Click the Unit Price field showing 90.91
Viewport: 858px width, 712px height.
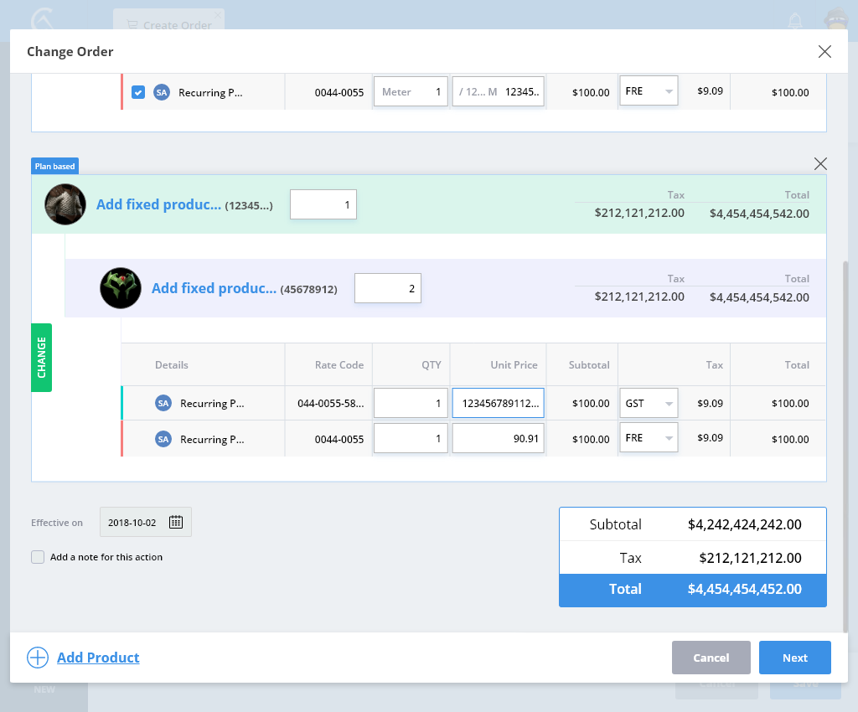tap(498, 439)
